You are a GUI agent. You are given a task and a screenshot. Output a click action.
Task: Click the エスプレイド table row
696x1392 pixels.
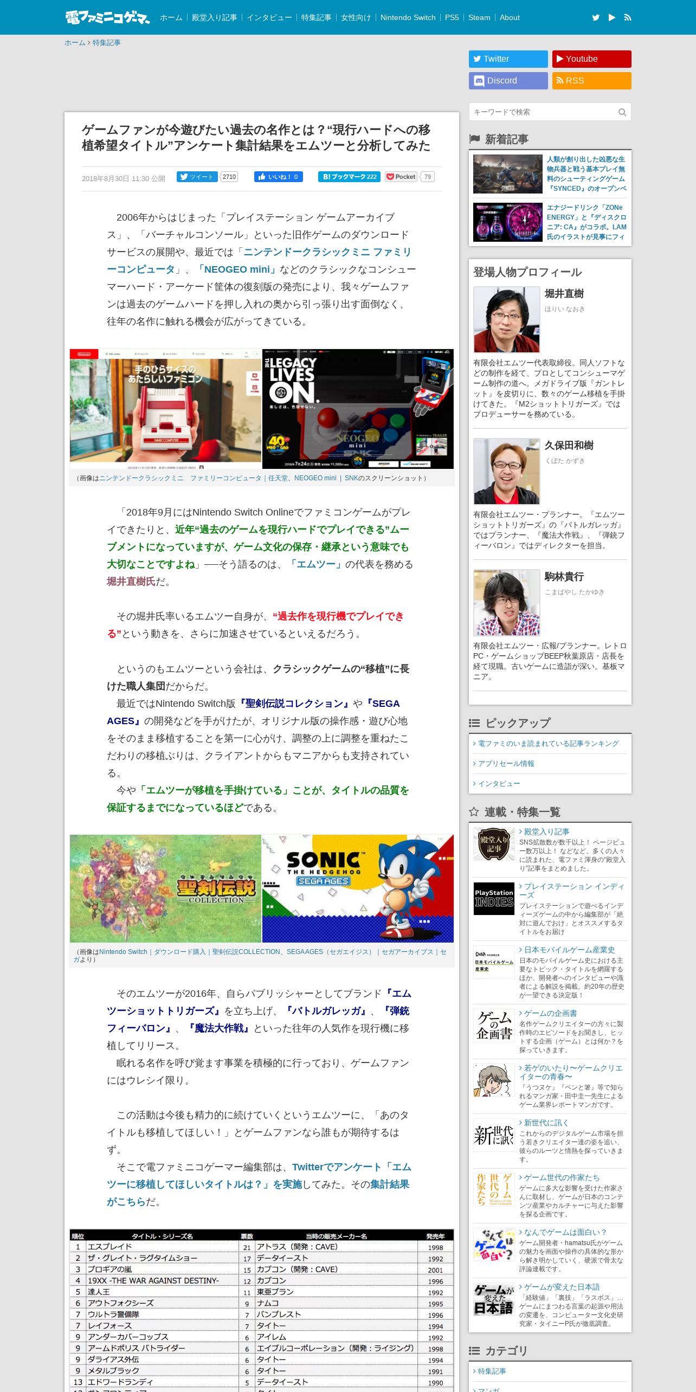(x=261, y=1247)
